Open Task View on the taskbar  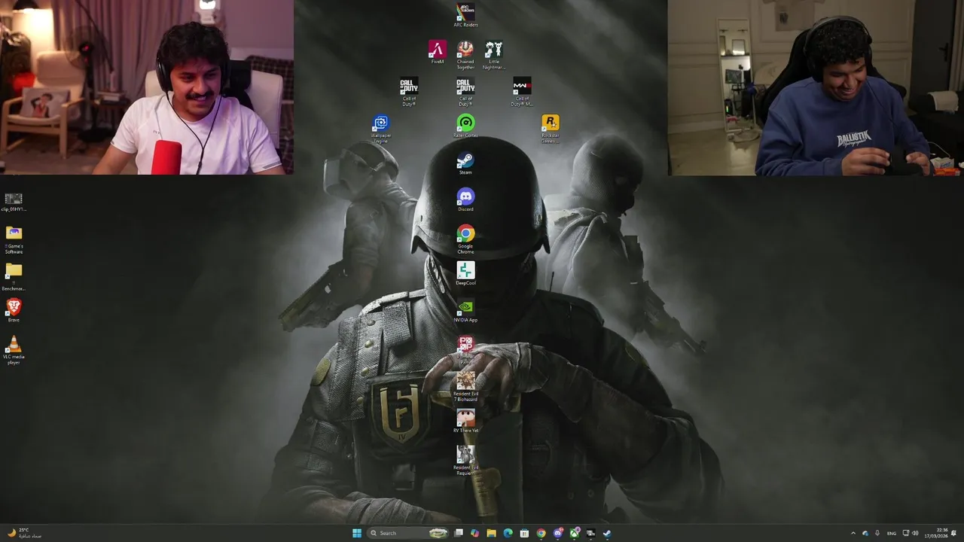point(458,533)
